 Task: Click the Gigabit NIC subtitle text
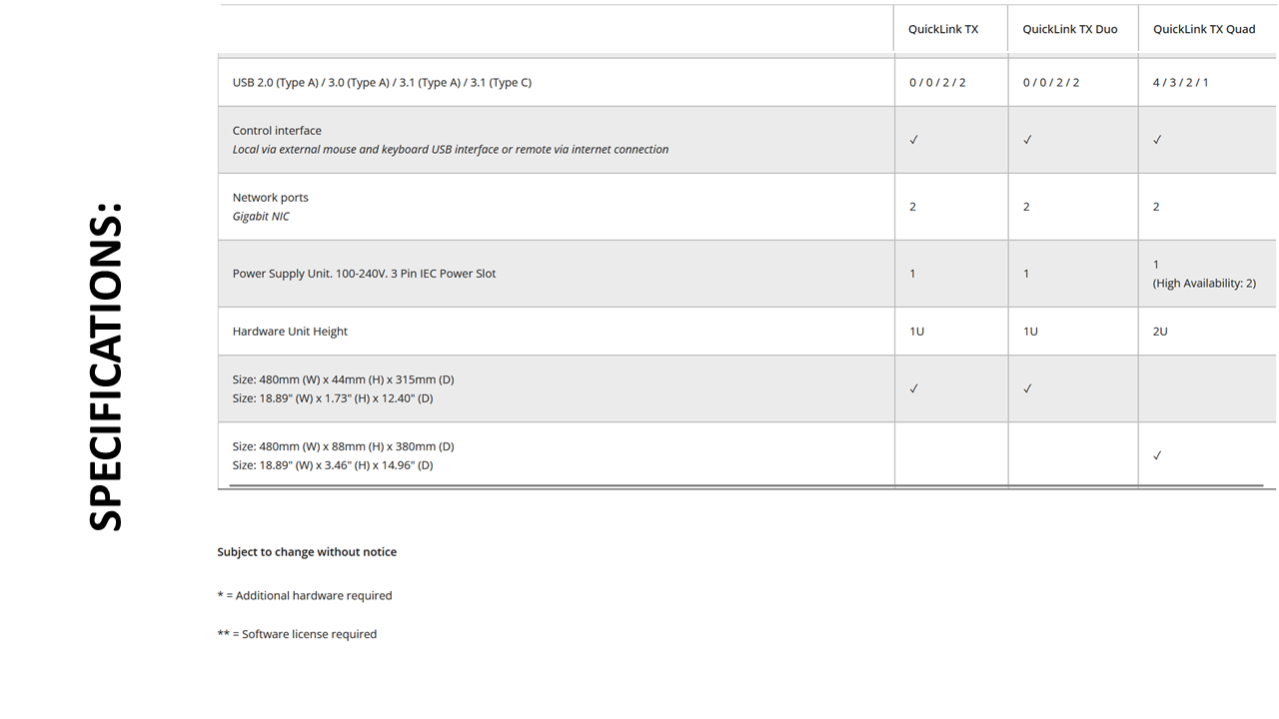click(261, 217)
